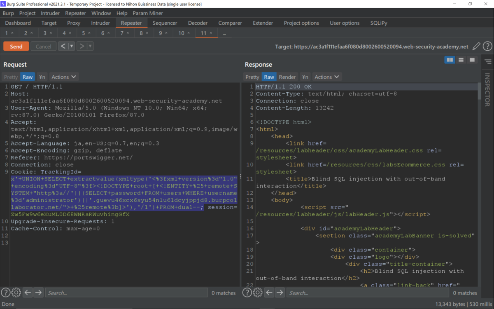Open history dropdown next to back arrow
This screenshot has height=309, width=494.
pos(72,46)
